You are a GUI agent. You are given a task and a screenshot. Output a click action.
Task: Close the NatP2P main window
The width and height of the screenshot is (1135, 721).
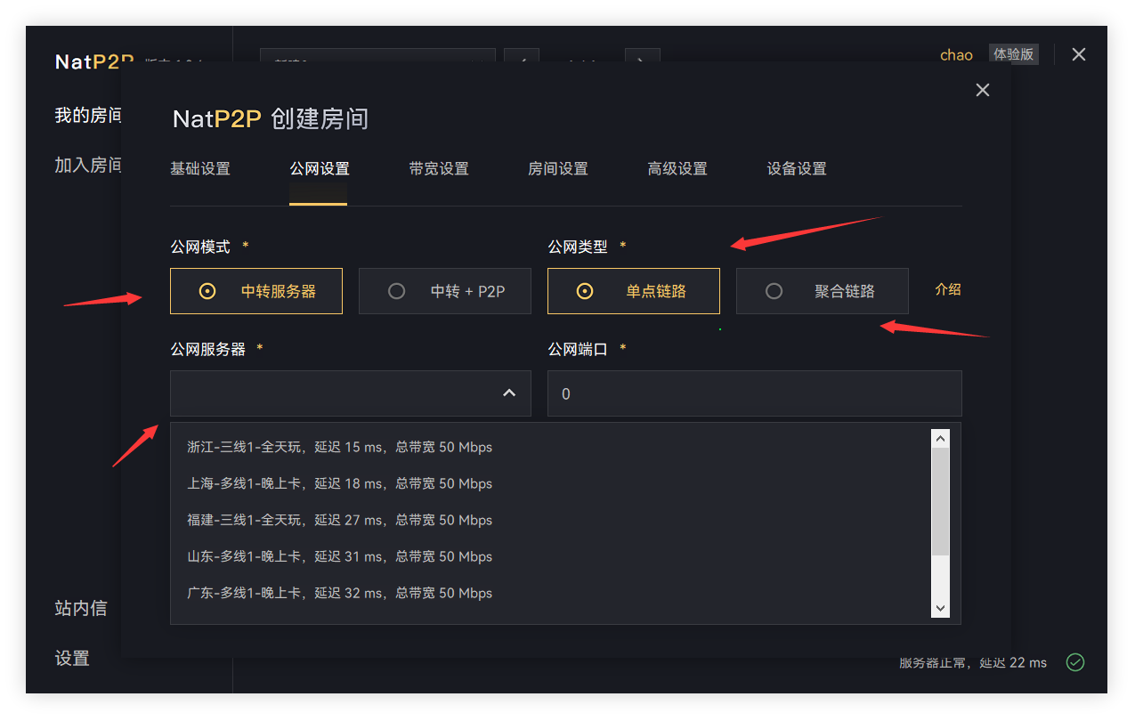(x=1079, y=54)
